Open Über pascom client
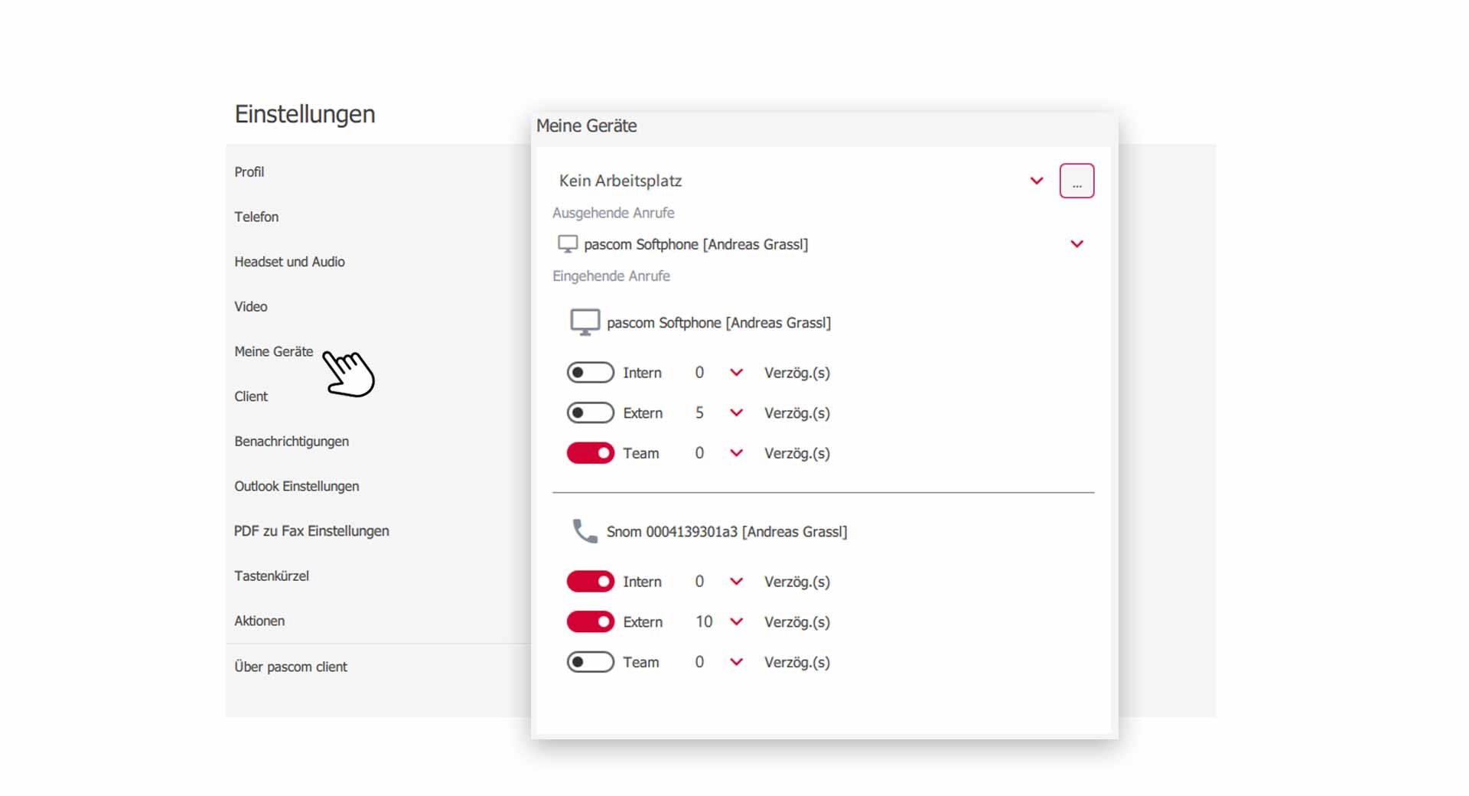The image size is (1469, 796). (x=291, y=667)
